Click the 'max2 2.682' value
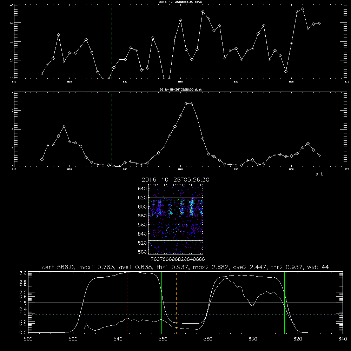 (x=212, y=267)
